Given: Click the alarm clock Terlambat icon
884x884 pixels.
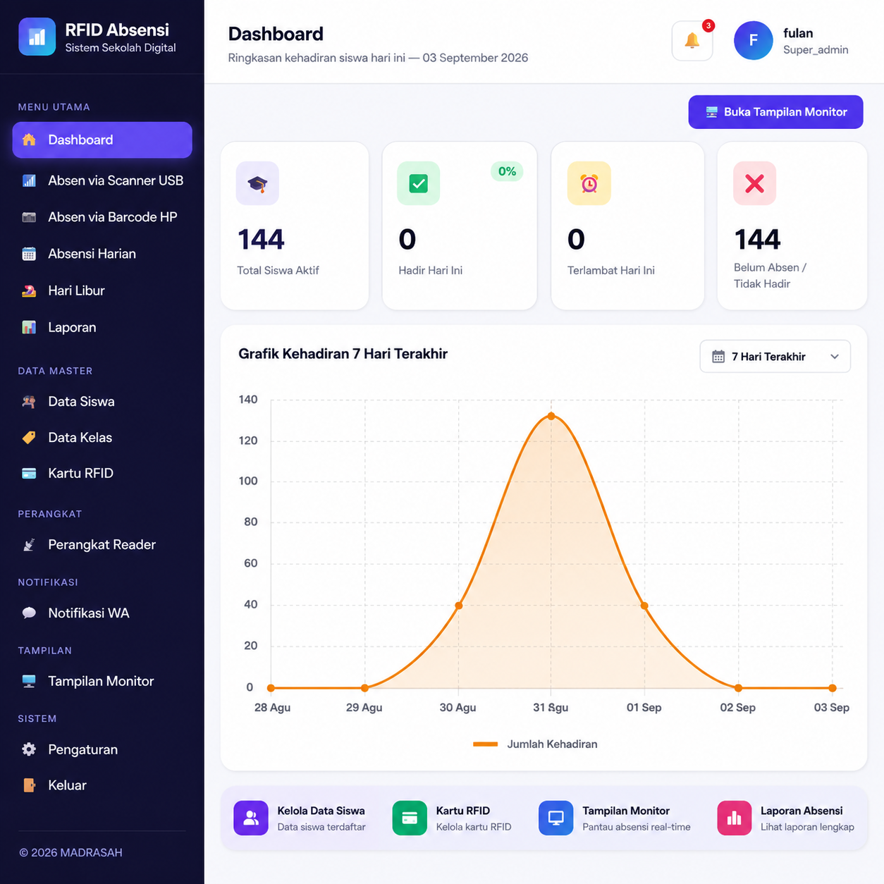Looking at the screenshot, I should tap(589, 183).
